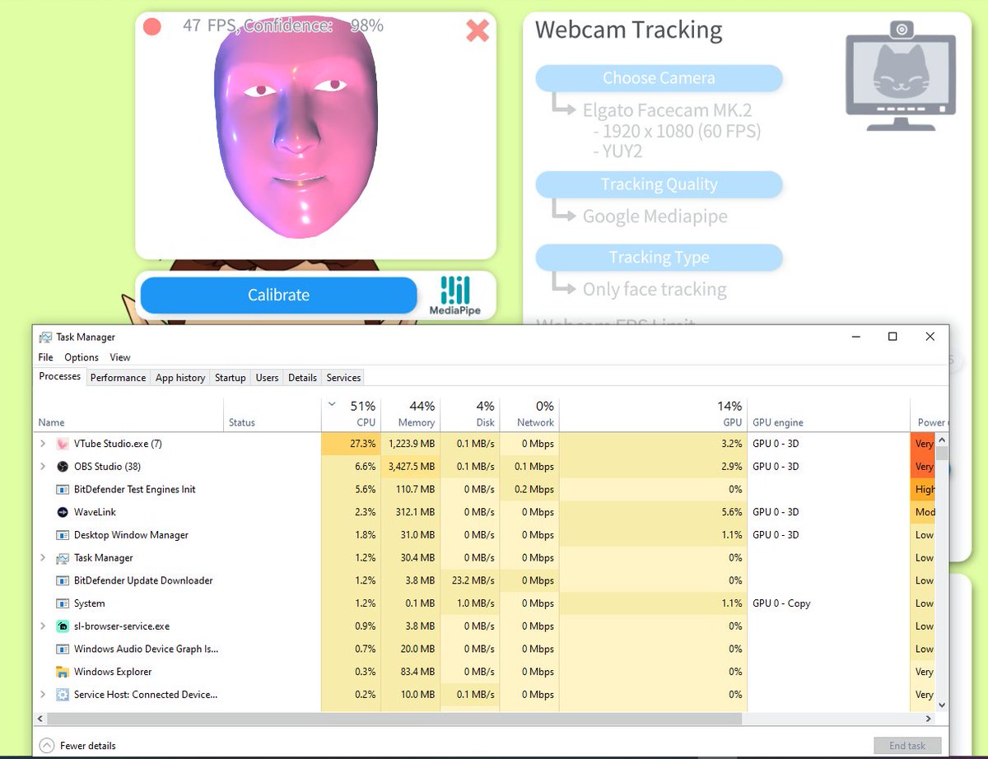Click the GPU 0 - Copy engine cell
Screen dimensions: 988x759
pyautogui.click(x=781, y=603)
